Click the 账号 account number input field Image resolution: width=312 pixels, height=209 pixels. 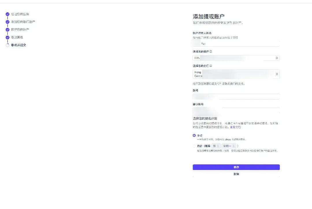click(236, 97)
